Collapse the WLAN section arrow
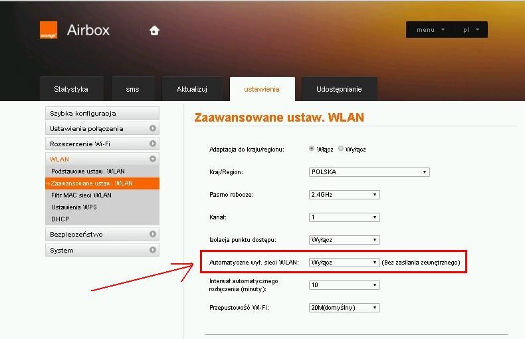The image size is (525, 339). [x=153, y=159]
